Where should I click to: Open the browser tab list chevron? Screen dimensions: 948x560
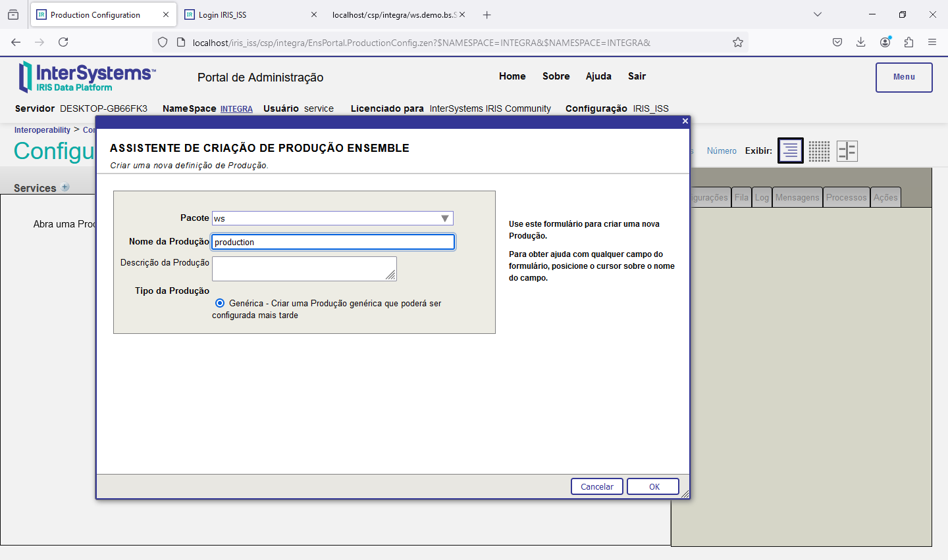[x=817, y=14]
